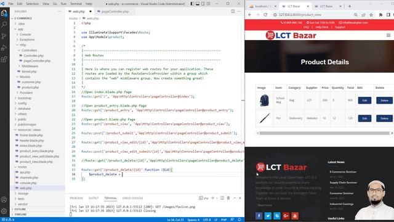Open the Source Control view
The height and width of the screenshot is (222, 394).
[4, 36]
